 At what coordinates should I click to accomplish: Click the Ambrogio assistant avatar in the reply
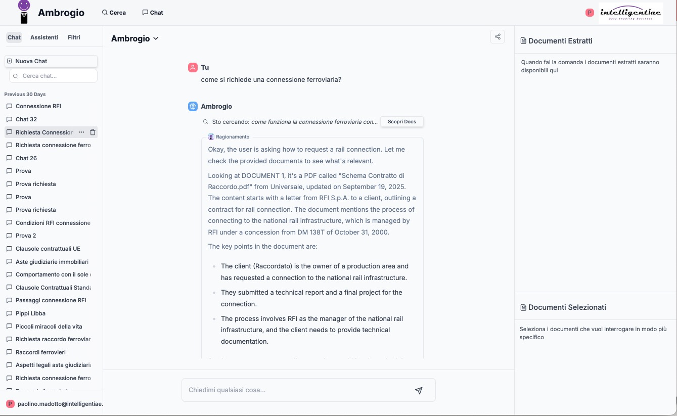tap(193, 107)
